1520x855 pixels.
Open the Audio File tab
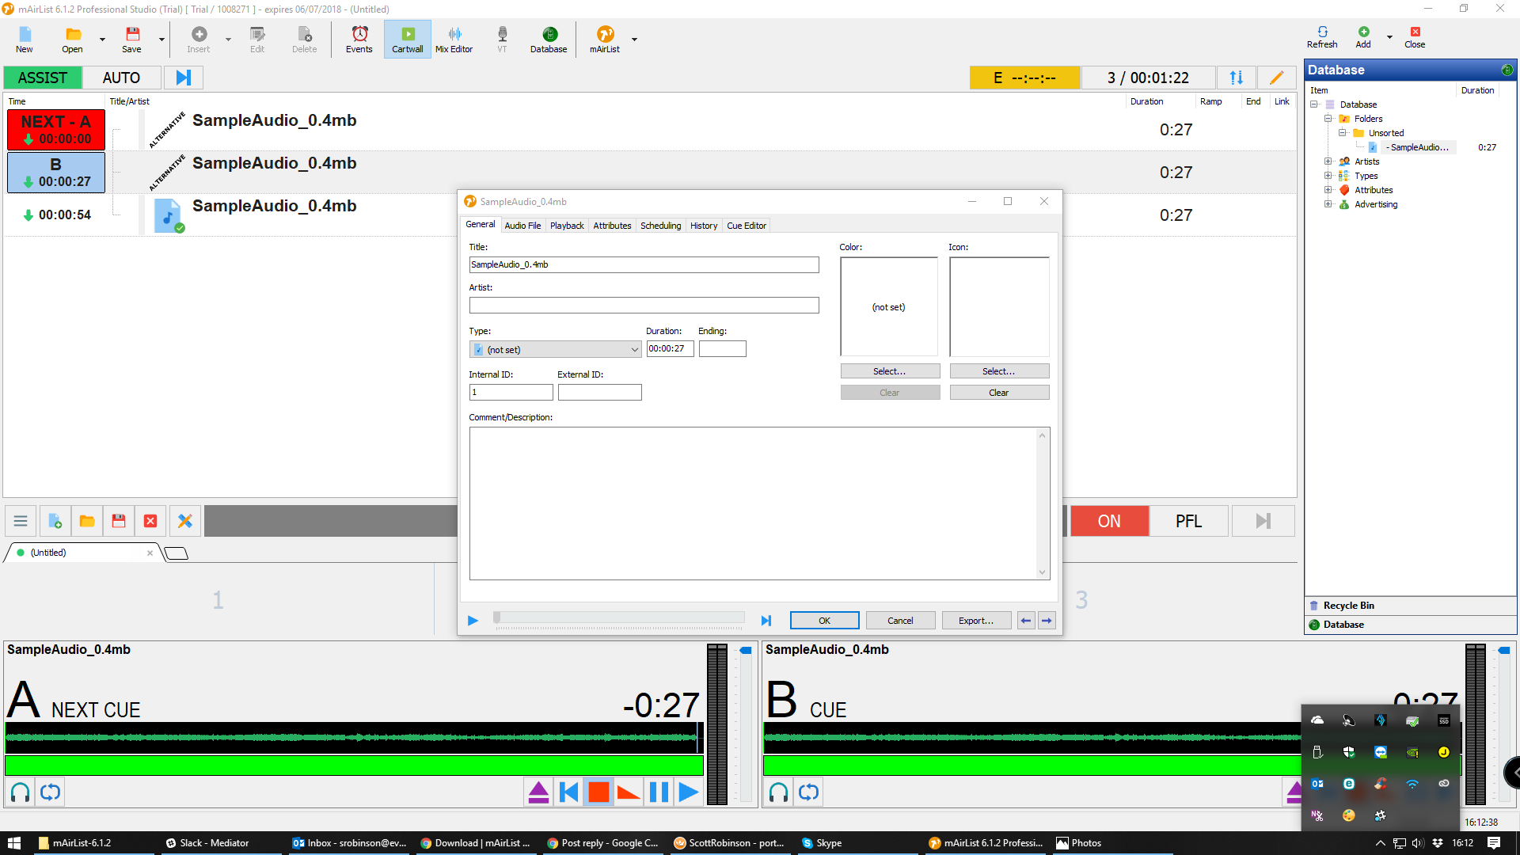click(x=522, y=226)
